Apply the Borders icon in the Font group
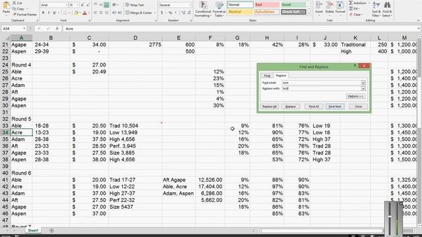 click(65, 13)
